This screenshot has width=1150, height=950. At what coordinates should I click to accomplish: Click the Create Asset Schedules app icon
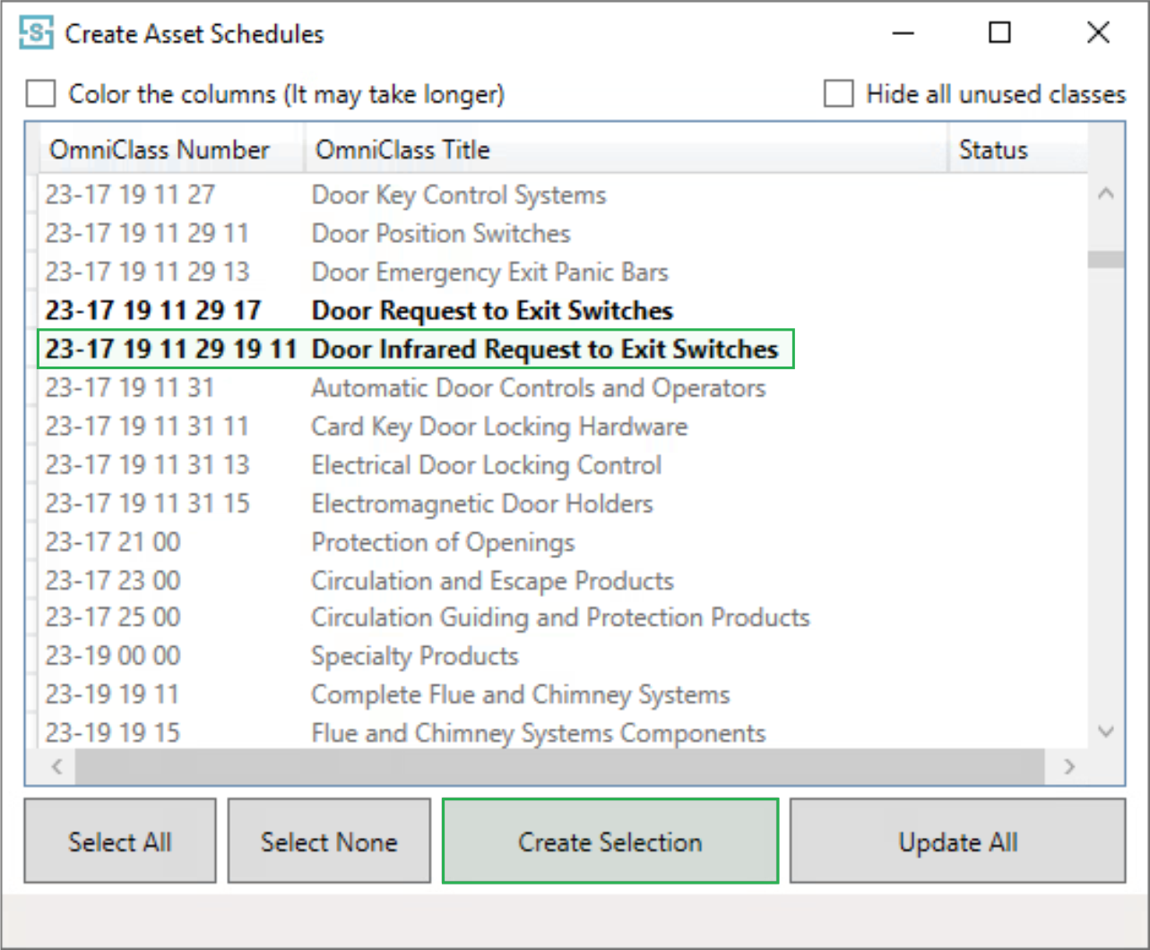[36, 34]
